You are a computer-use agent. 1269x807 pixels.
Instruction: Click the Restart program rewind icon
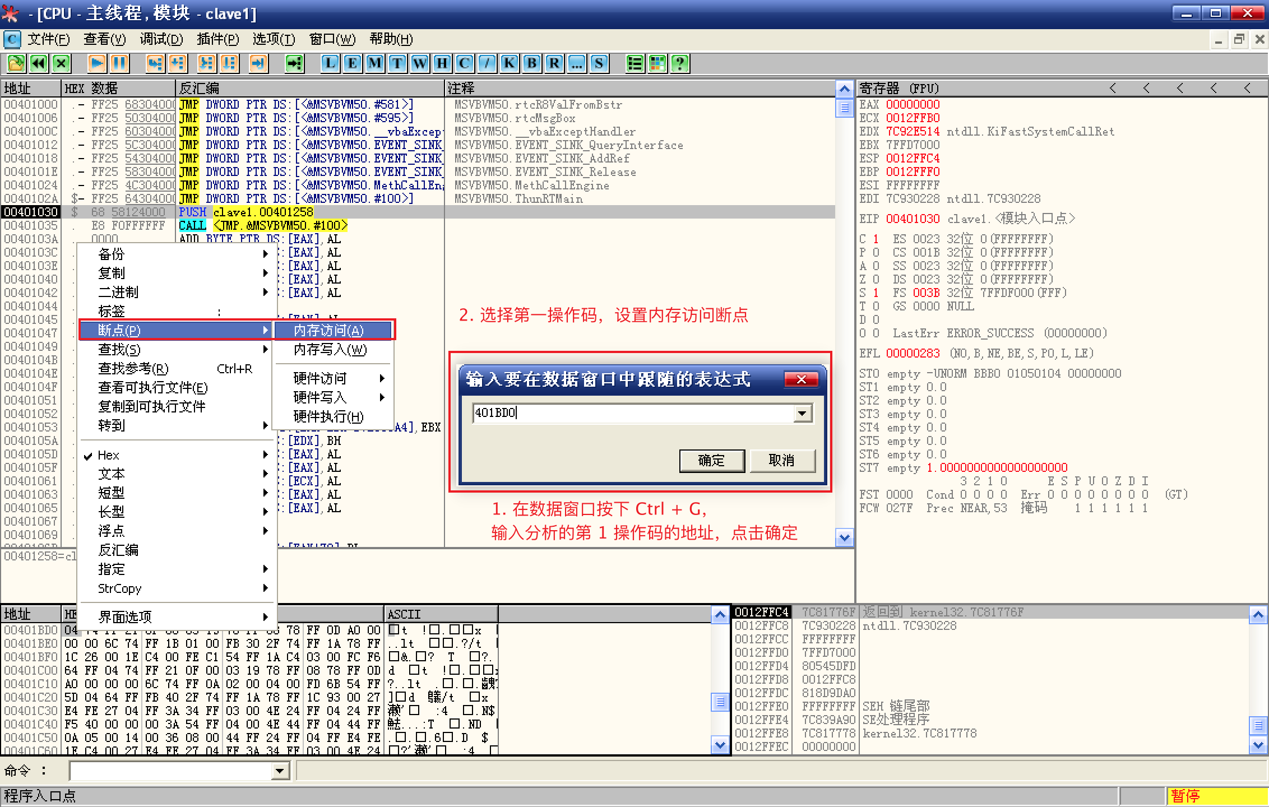tap(38, 63)
